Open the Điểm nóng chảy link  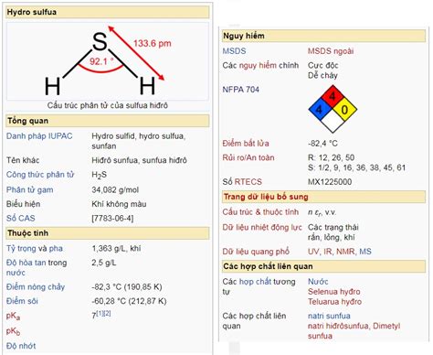36,287
